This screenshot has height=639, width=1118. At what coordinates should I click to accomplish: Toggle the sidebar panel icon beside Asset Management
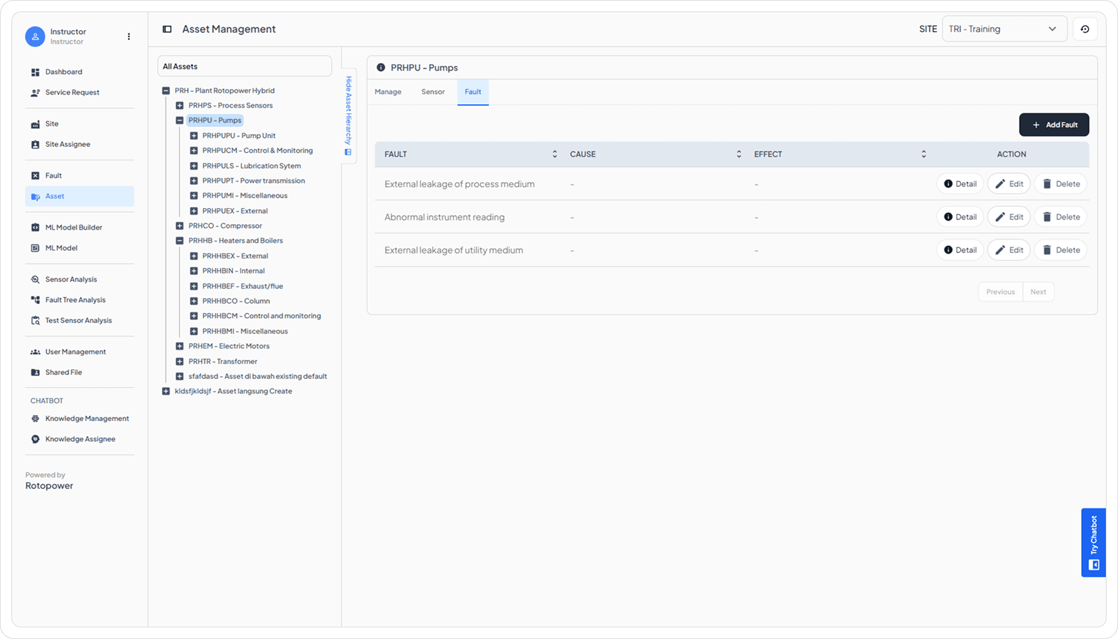167,29
